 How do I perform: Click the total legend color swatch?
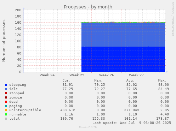[6, 119]
